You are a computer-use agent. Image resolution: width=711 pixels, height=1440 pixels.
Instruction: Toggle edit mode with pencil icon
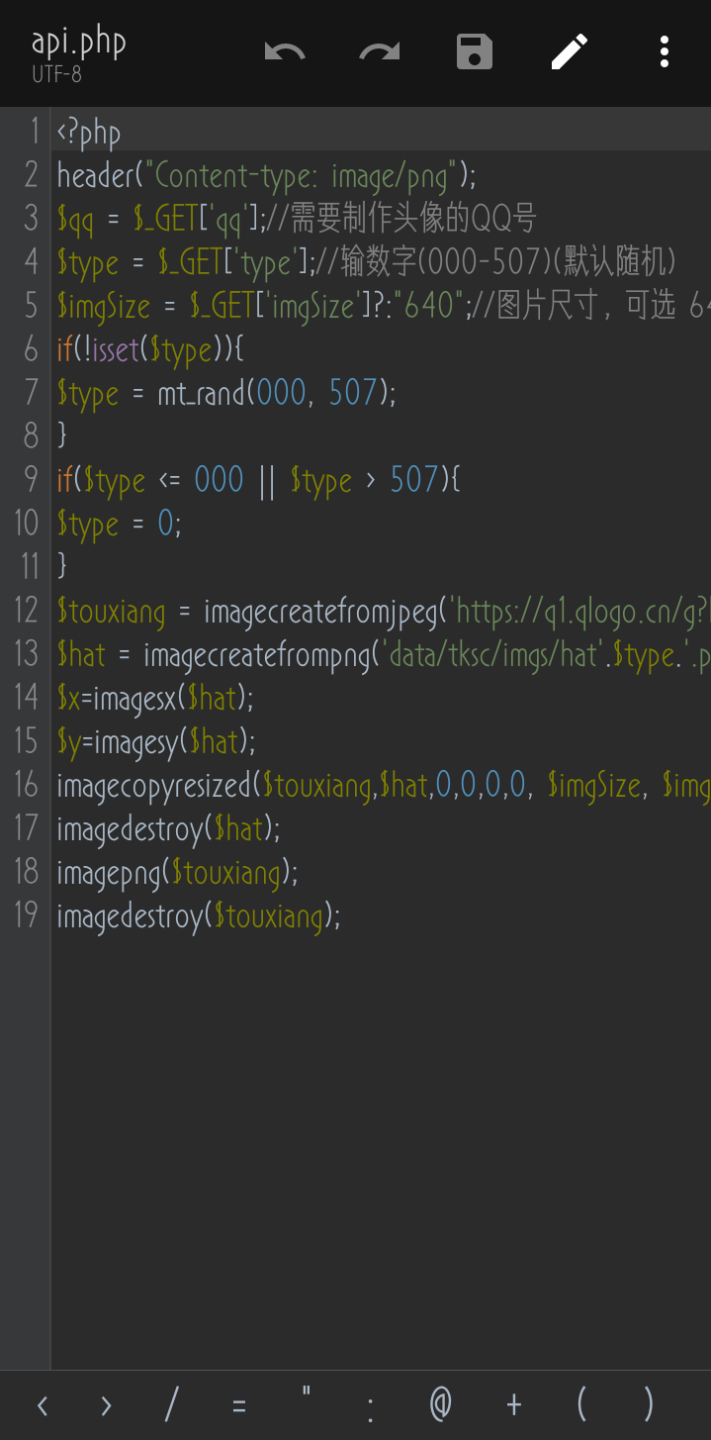pyautogui.click(x=570, y=51)
